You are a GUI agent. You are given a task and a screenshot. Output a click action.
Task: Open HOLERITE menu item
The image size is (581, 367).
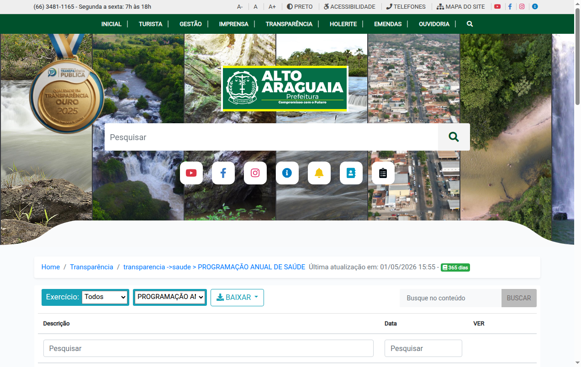point(343,24)
